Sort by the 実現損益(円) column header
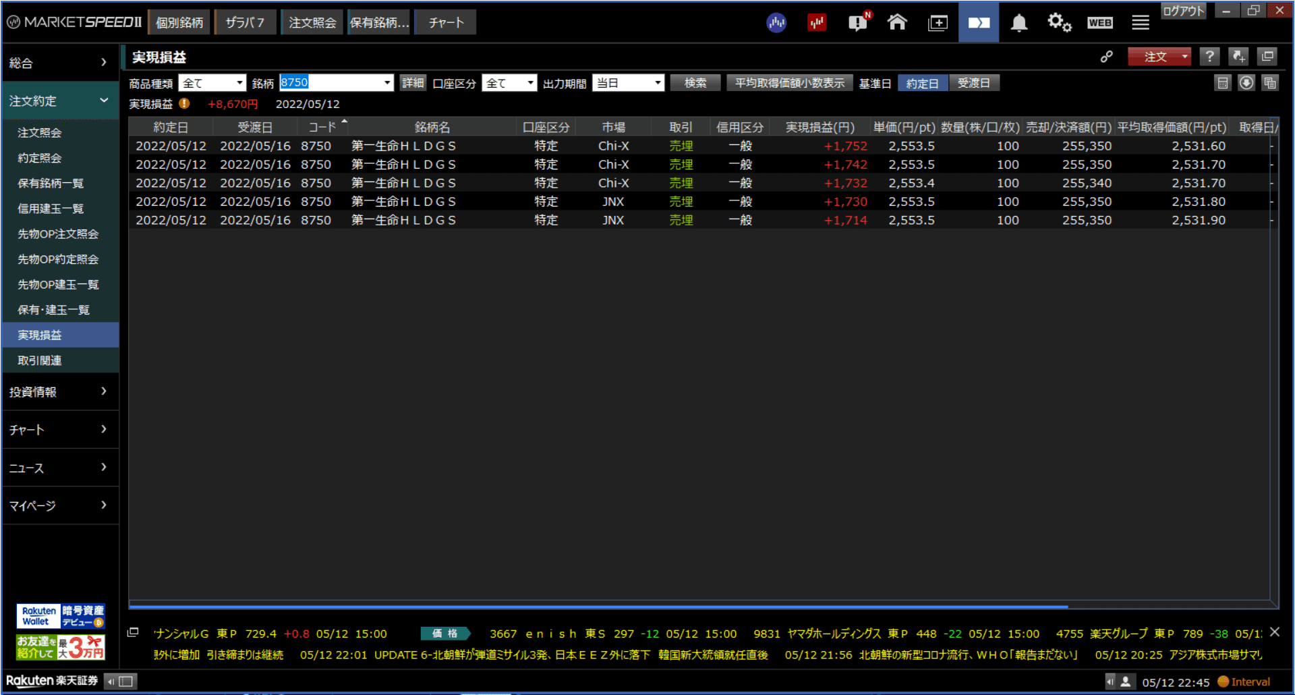This screenshot has width=1295, height=695. pos(819,127)
